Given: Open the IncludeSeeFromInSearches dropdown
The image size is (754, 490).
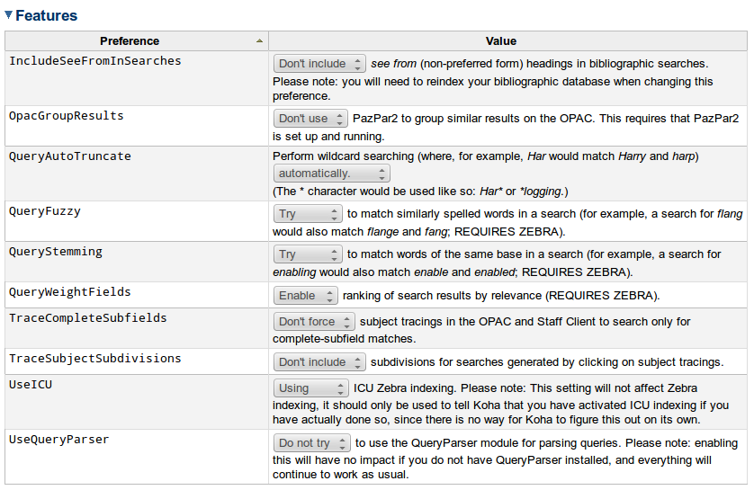Looking at the screenshot, I should pos(319,64).
